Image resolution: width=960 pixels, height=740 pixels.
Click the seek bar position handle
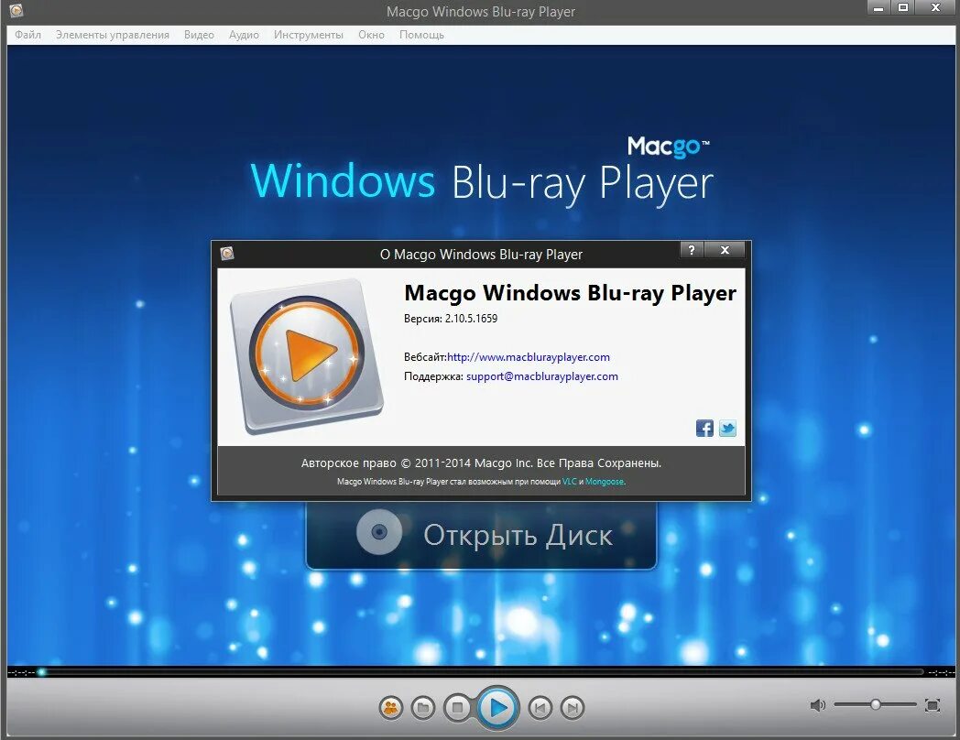point(41,672)
